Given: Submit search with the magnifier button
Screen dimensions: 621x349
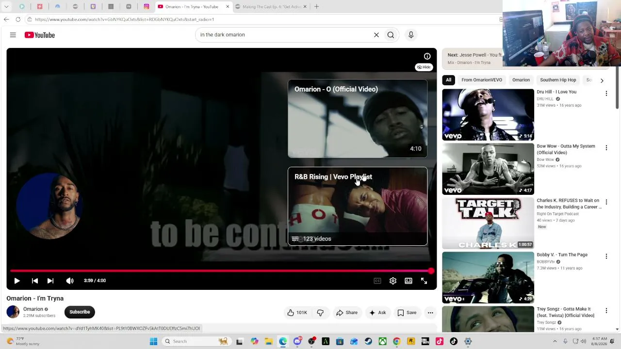Looking at the screenshot, I should [x=391, y=35].
